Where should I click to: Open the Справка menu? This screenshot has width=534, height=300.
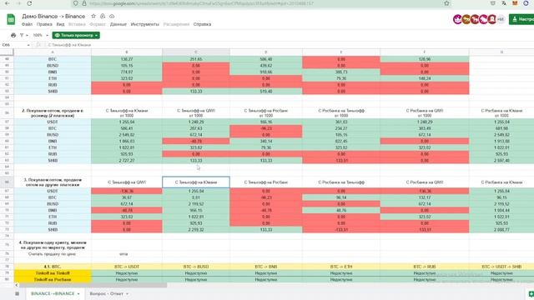[x=202, y=24]
